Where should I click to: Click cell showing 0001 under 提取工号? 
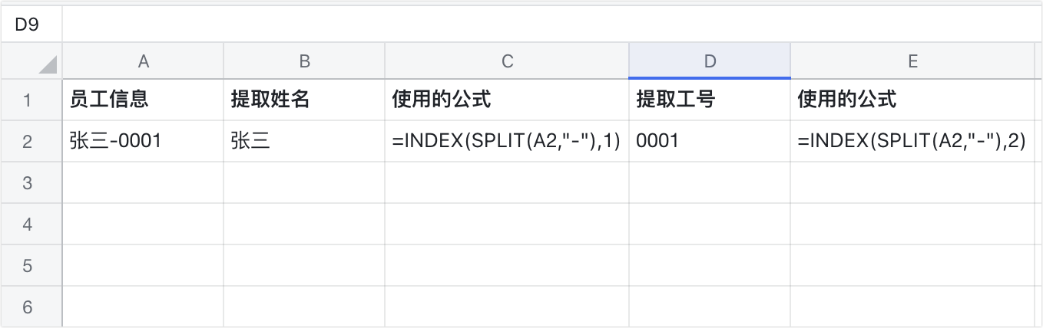710,141
